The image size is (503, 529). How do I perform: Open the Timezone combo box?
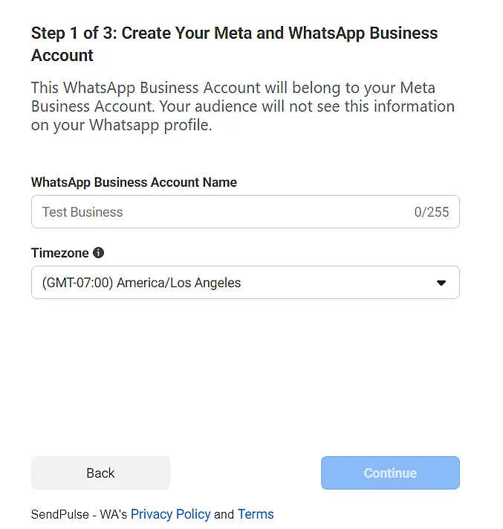click(x=245, y=283)
